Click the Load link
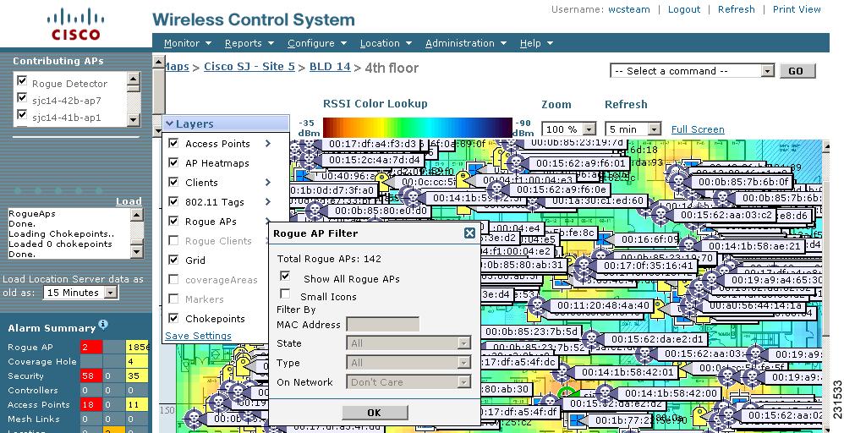Screen dimensions: 844x433 [x=129, y=201]
